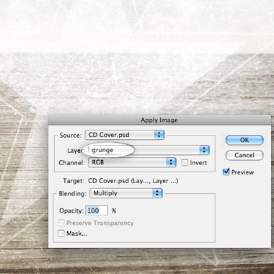Enable the Mask... checkbox
Viewport: 274px width, 274px height.
tap(61, 233)
